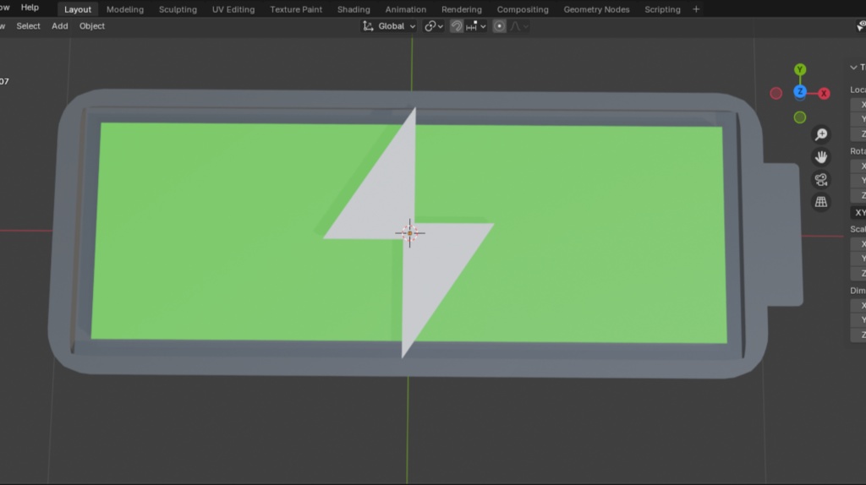Open the snapping options dropdown
866x485 pixels.
[476, 26]
